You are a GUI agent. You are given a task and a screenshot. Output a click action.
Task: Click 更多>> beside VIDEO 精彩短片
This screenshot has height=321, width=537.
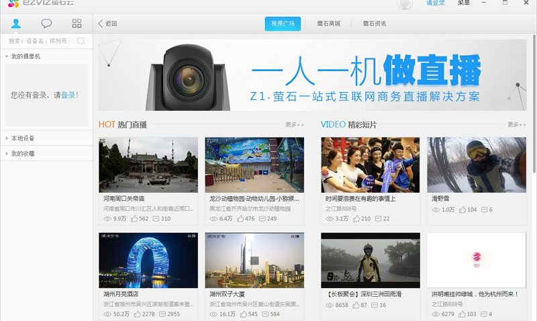pos(517,125)
